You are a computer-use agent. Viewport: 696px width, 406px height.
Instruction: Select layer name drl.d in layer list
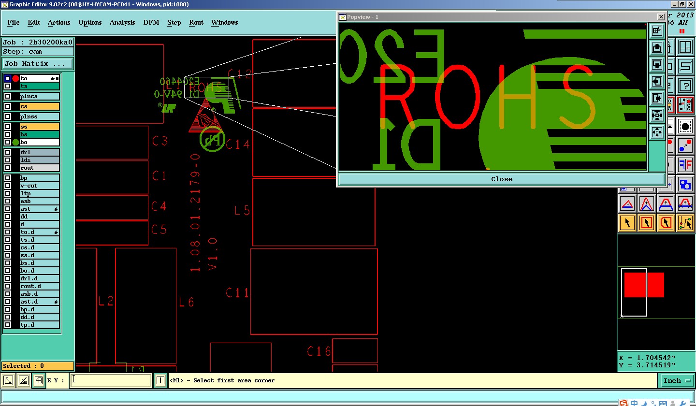tap(39, 278)
